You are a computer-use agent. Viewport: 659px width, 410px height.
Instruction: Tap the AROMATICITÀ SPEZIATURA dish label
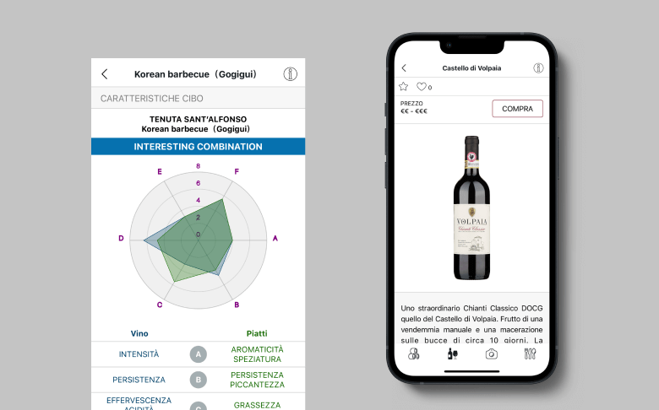tap(257, 354)
